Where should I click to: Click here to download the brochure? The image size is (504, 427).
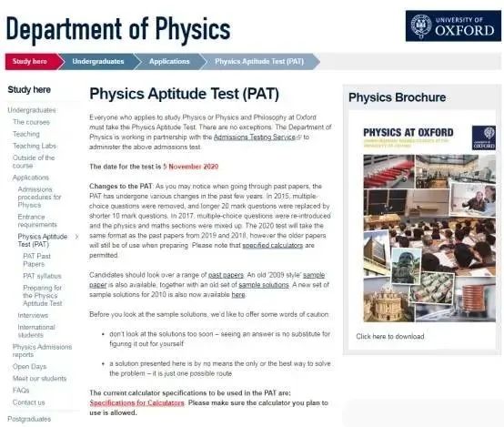point(390,337)
